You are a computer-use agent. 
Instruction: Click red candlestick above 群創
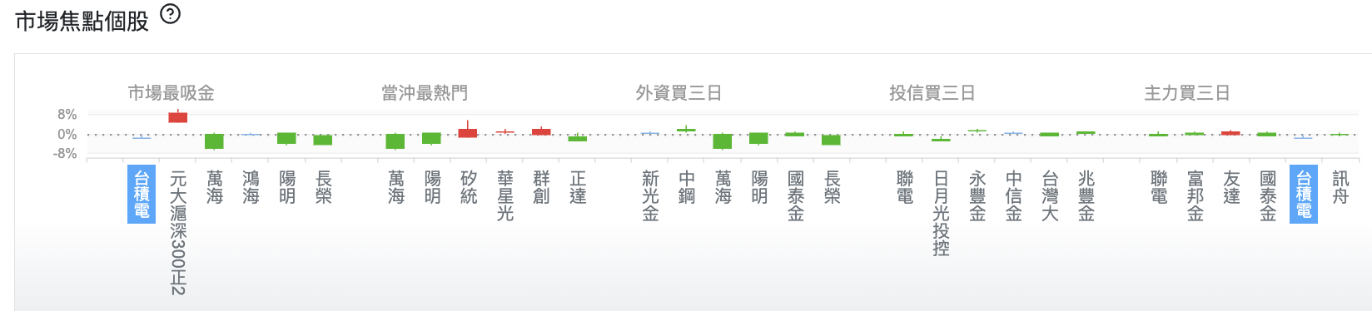click(x=541, y=131)
